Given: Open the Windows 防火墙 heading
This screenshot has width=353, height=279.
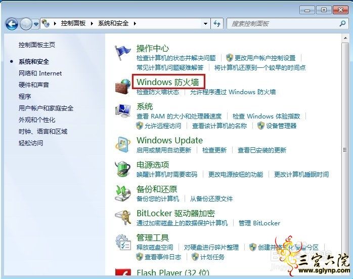Looking at the screenshot, I should point(168,82).
